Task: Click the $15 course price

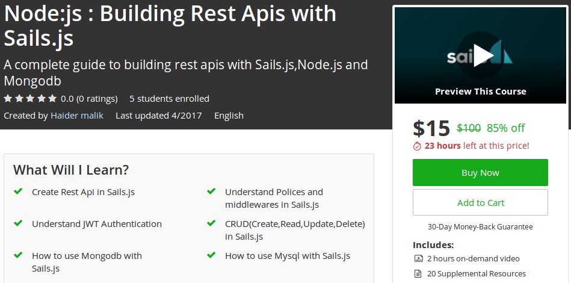Action: [x=431, y=128]
